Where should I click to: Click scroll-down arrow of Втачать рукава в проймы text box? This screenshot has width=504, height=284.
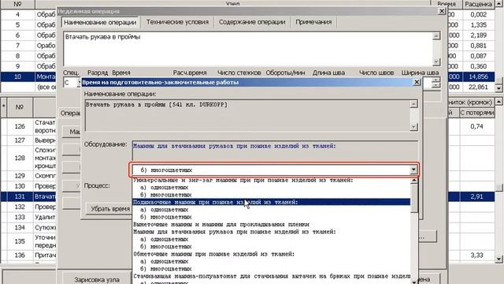436,62
